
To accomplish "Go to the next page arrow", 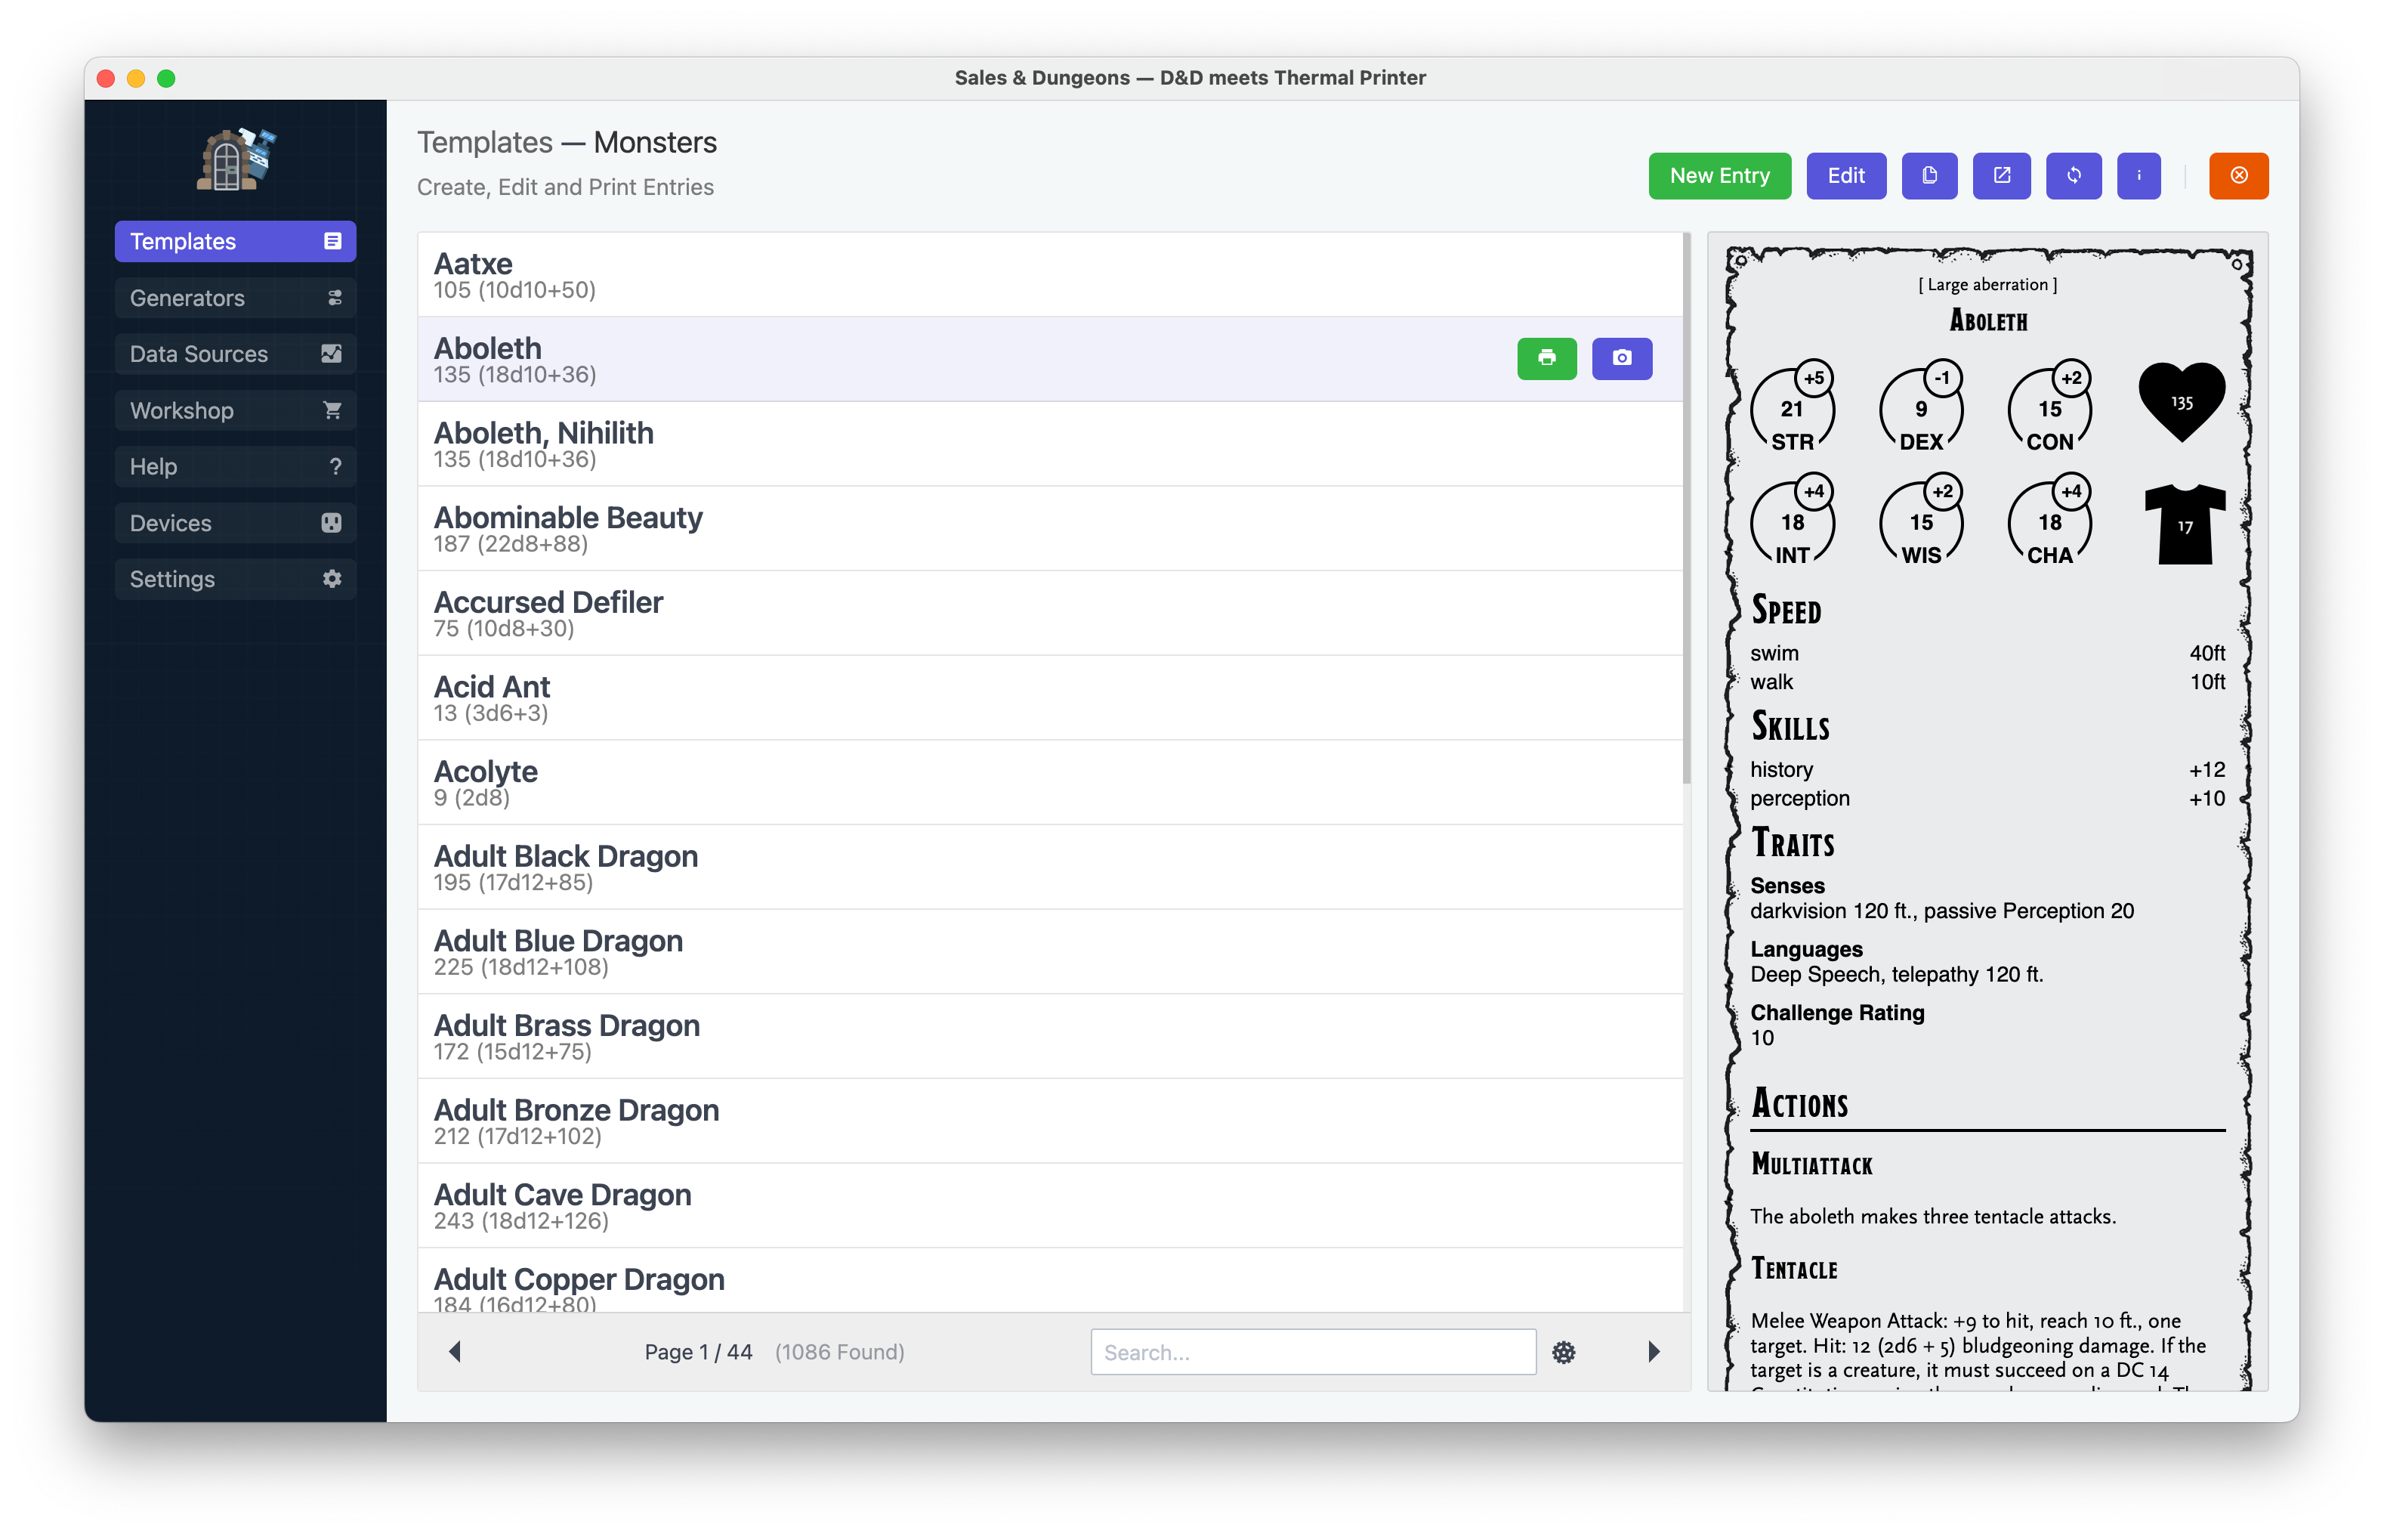I will [x=1653, y=1352].
